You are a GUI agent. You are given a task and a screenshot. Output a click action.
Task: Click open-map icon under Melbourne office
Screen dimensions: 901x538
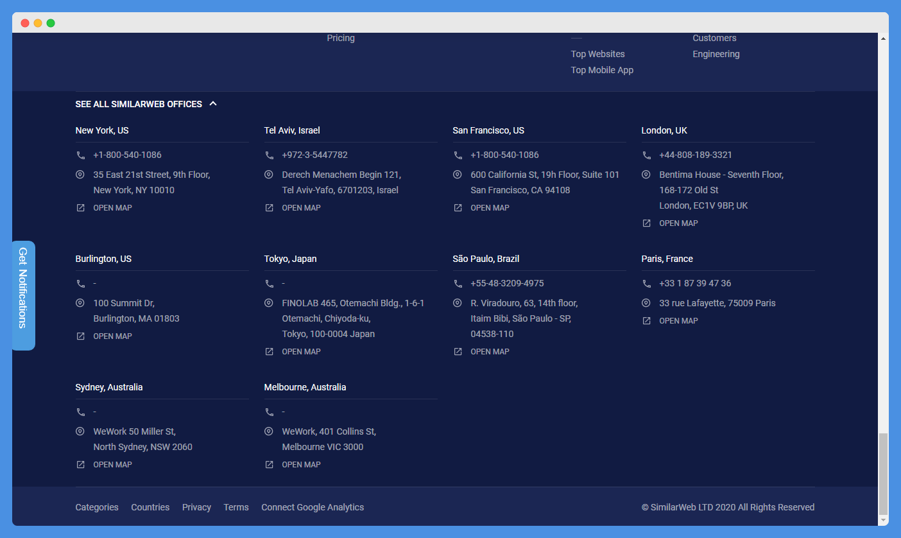269,465
